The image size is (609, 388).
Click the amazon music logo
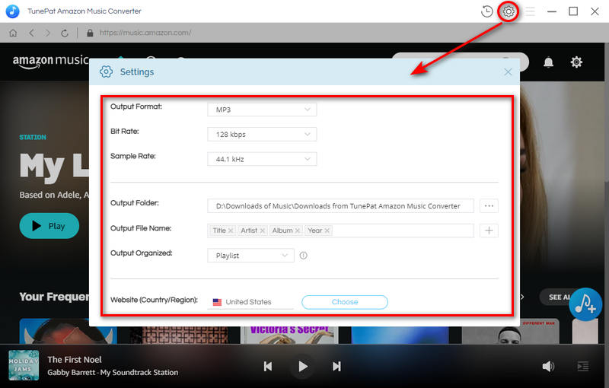pyautogui.click(x=51, y=62)
